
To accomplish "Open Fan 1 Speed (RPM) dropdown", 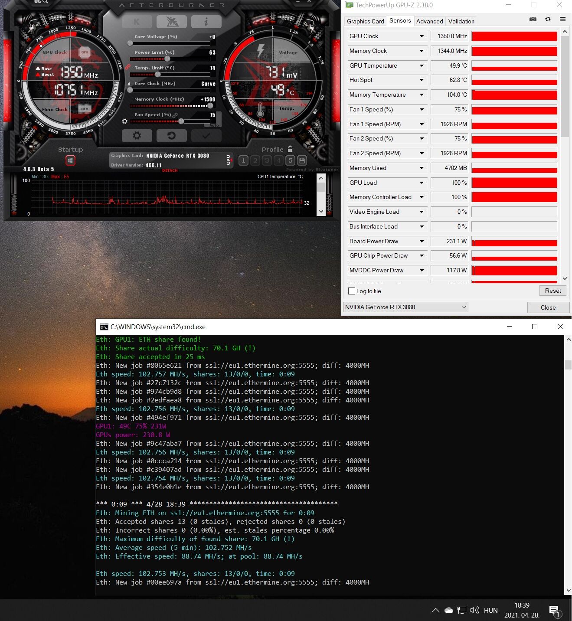I will (422, 124).
